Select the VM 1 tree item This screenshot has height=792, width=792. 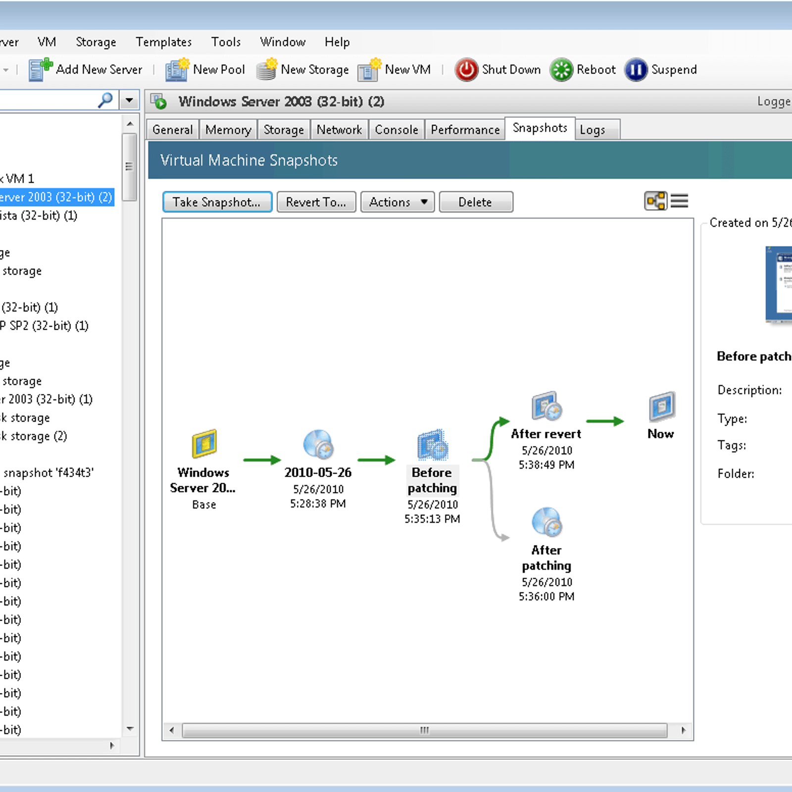(x=18, y=179)
